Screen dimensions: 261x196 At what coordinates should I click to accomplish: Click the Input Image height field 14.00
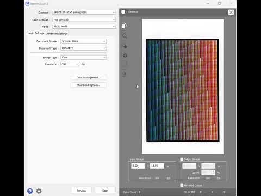pyautogui.click(x=157, y=166)
